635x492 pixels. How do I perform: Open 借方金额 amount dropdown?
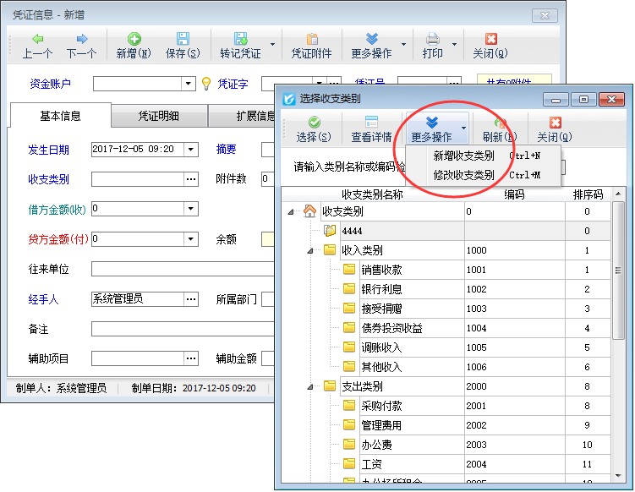point(191,209)
